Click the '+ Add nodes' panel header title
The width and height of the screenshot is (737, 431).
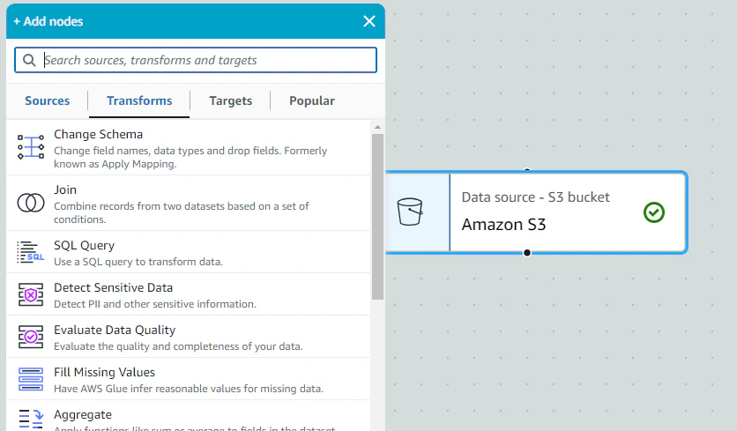tap(48, 21)
